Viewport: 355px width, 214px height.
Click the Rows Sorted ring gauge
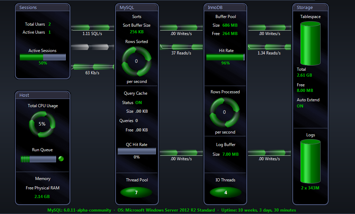click(136, 61)
